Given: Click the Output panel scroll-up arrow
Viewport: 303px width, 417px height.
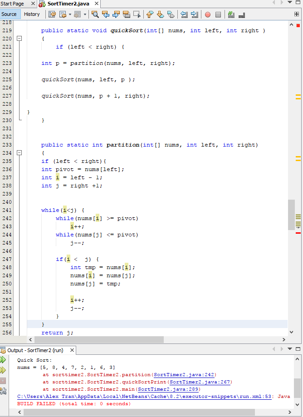Looking at the screenshot, I should (x=297, y=359).
